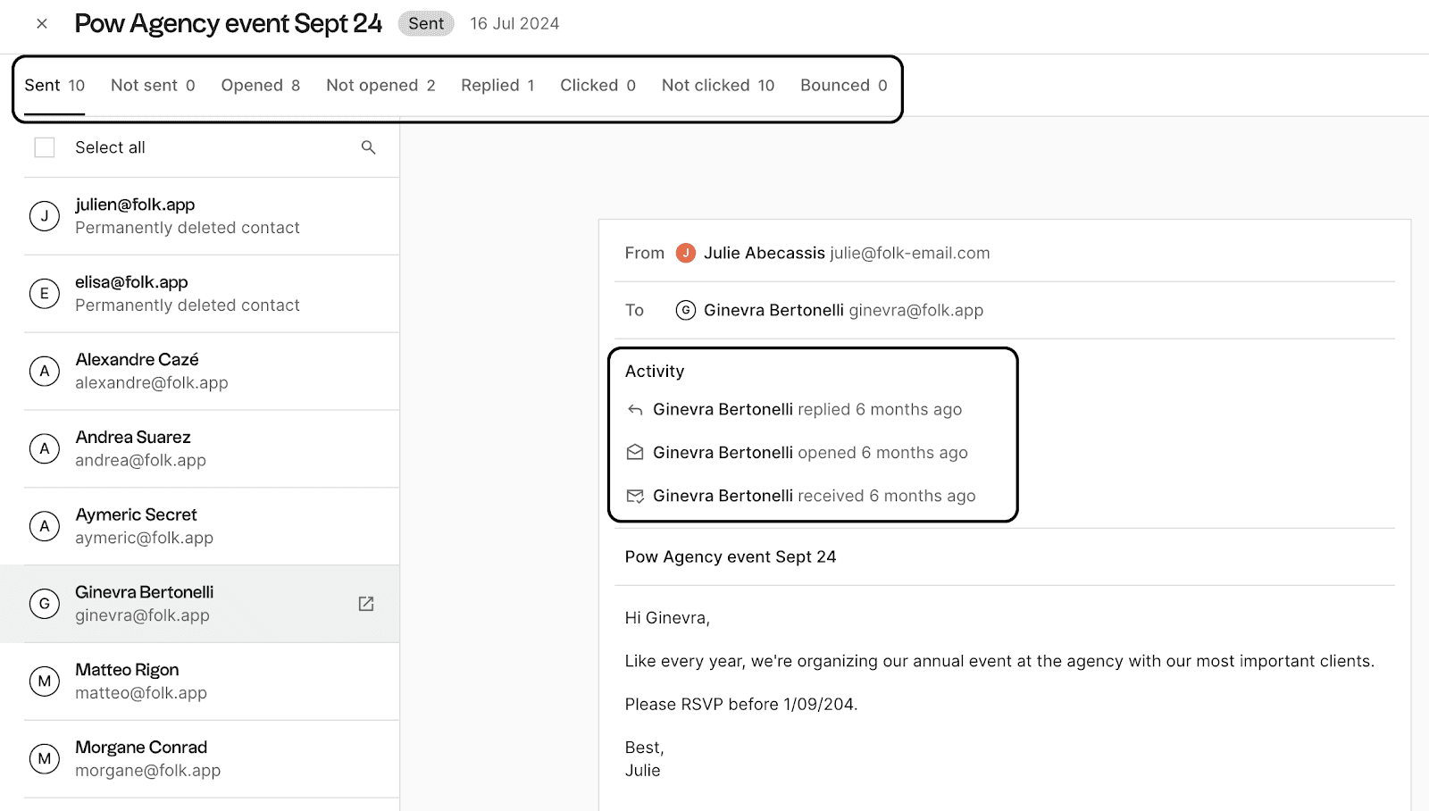Click the 'opened 6 months ago' activity entry
The image size is (1429, 811).
point(810,453)
